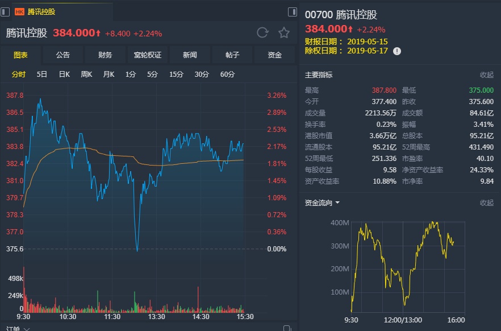Viewport: 501px width, 331px height.
Task: Open the 资金 tab
Action: click(x=275, y=55)
